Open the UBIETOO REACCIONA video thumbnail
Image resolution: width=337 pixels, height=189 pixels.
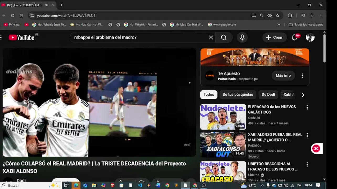click(223, 171)
